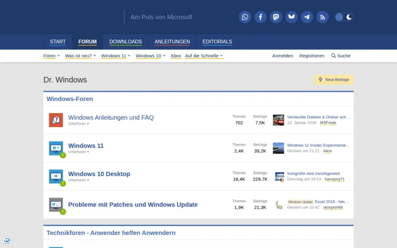The image size is (397, 248).
Task: Click the Gestern um 21:21 timestamp
Action: tap(303, 151)
